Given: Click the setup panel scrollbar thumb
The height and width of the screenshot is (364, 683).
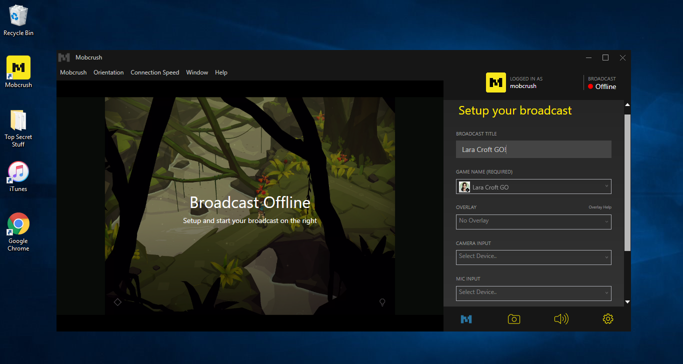Looking at the screenshot, I should pyautogui.click(x=627, y=182).
